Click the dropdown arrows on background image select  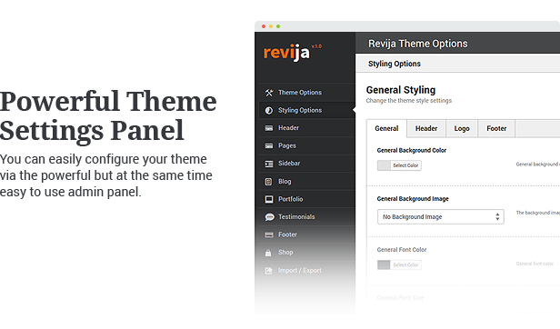coord(497,217)
